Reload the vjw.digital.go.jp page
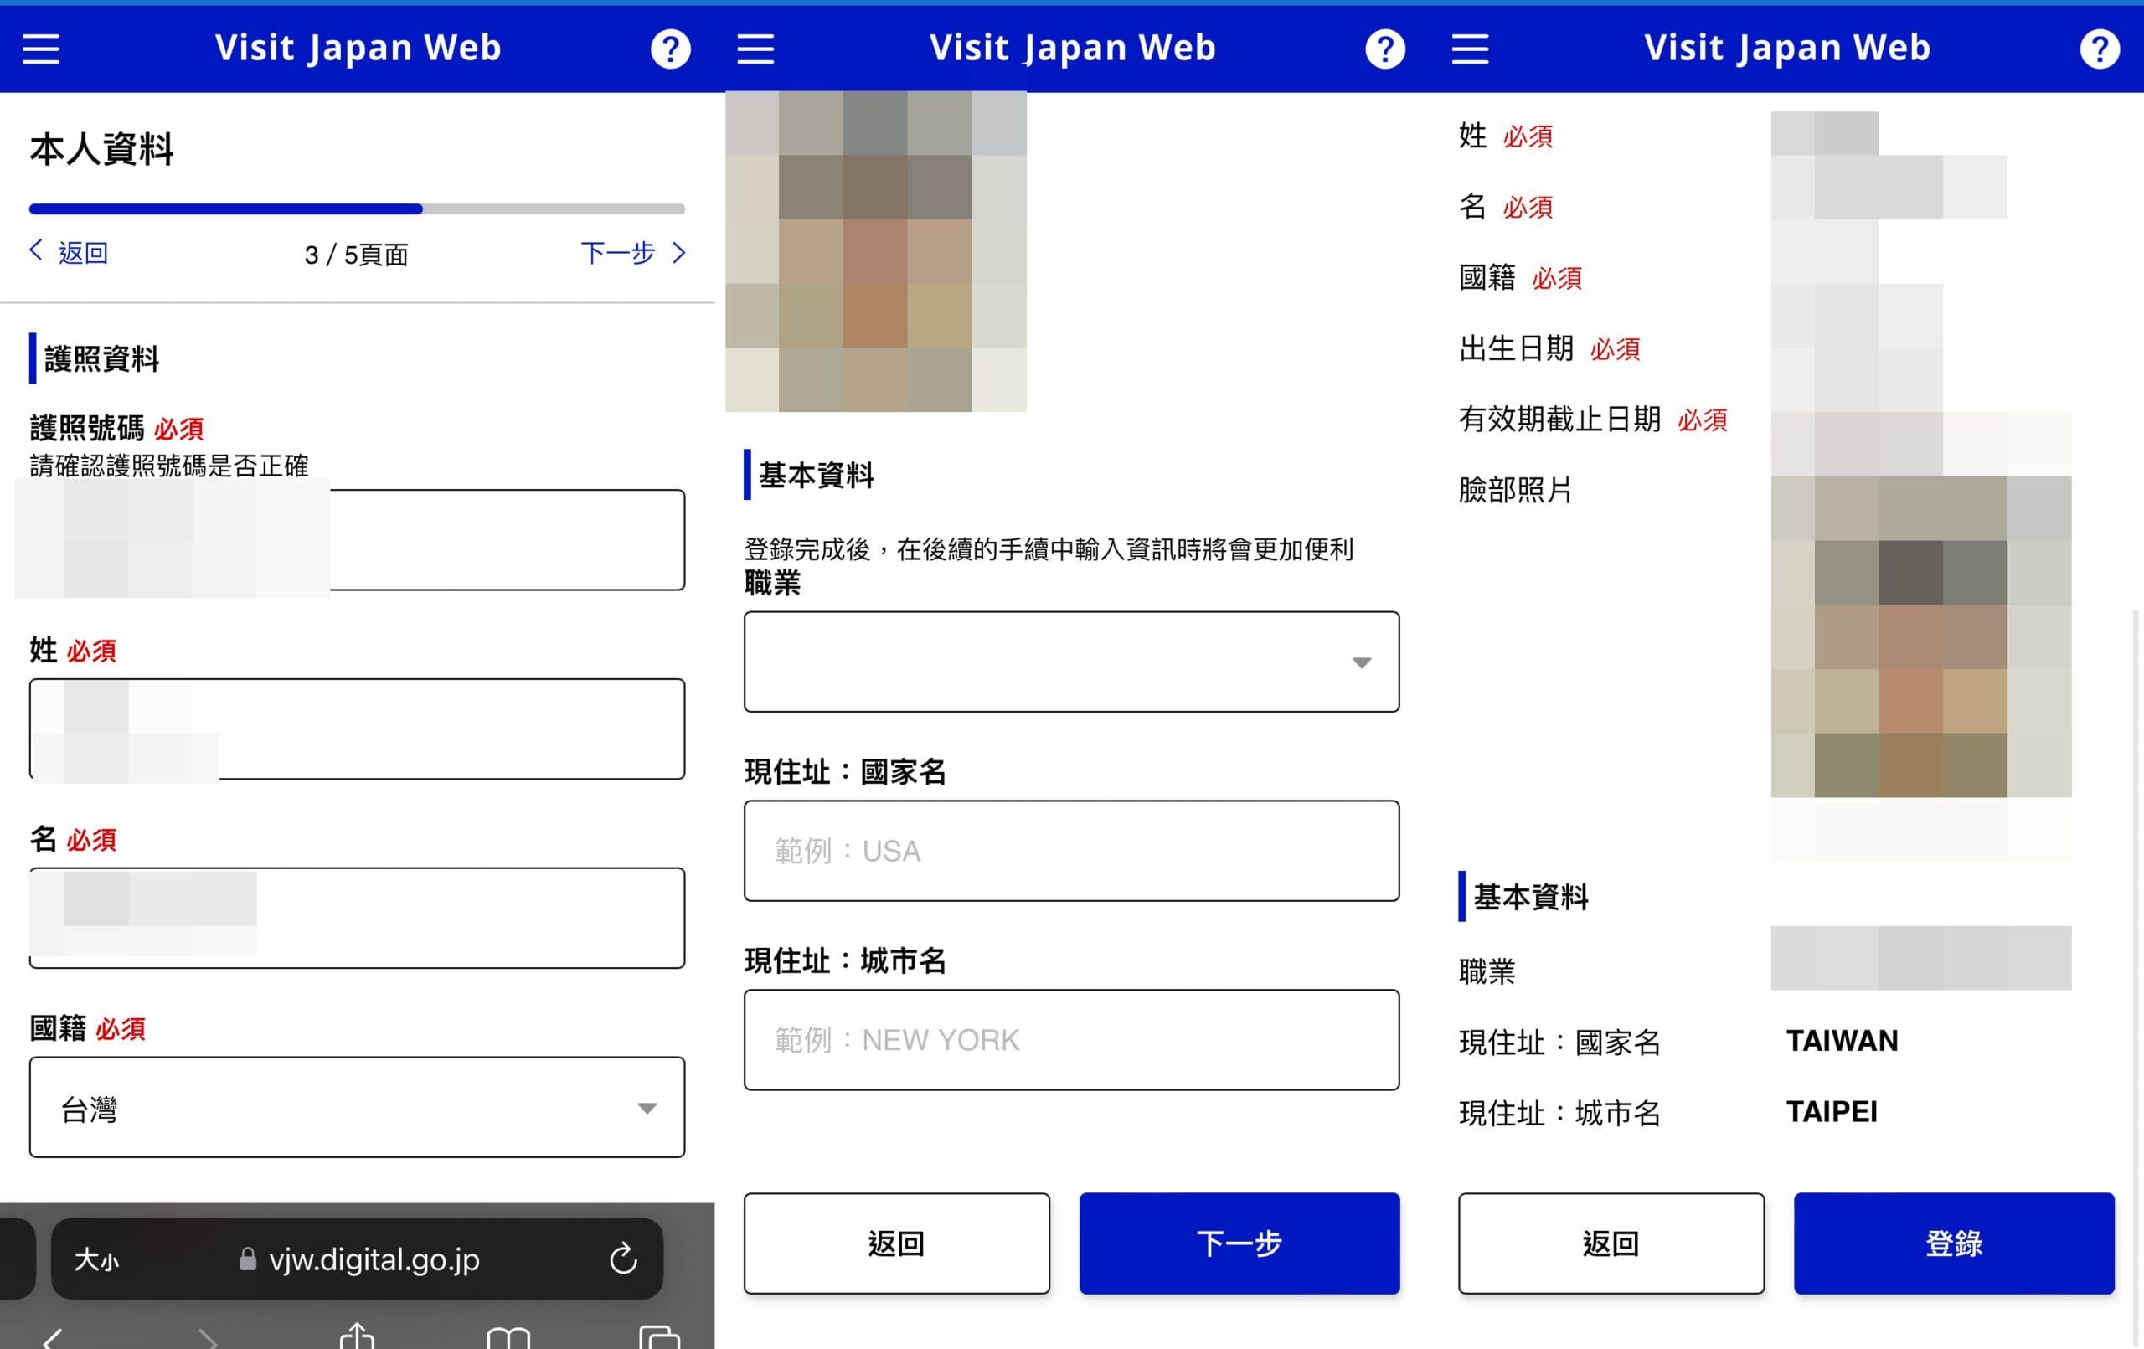This screenshot has height=1349, width=2144. [623, 1259]
